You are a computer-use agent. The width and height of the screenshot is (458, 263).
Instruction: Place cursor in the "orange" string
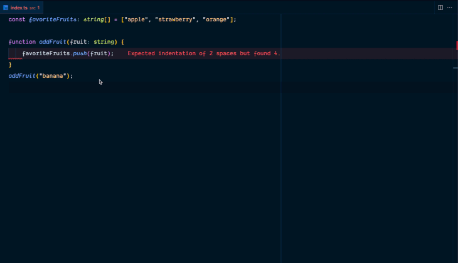tap(216, 19)
